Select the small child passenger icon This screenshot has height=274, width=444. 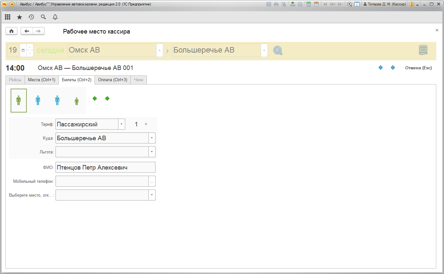[76, 101]
